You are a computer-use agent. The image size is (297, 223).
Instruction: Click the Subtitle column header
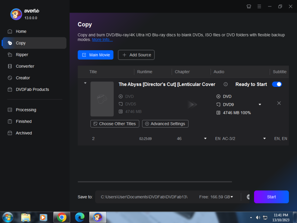coord(280,72)
